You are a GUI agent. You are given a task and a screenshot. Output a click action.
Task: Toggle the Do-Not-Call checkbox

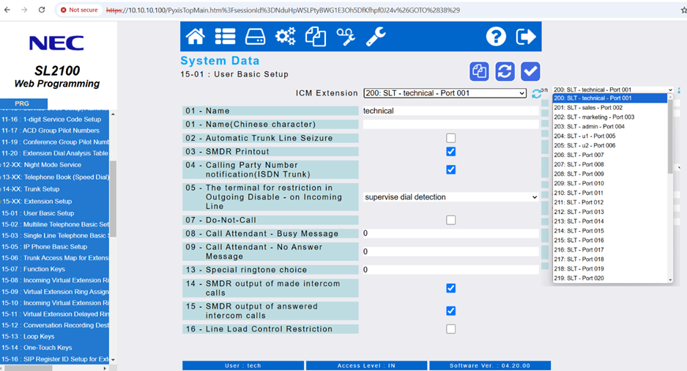[451, 220]
